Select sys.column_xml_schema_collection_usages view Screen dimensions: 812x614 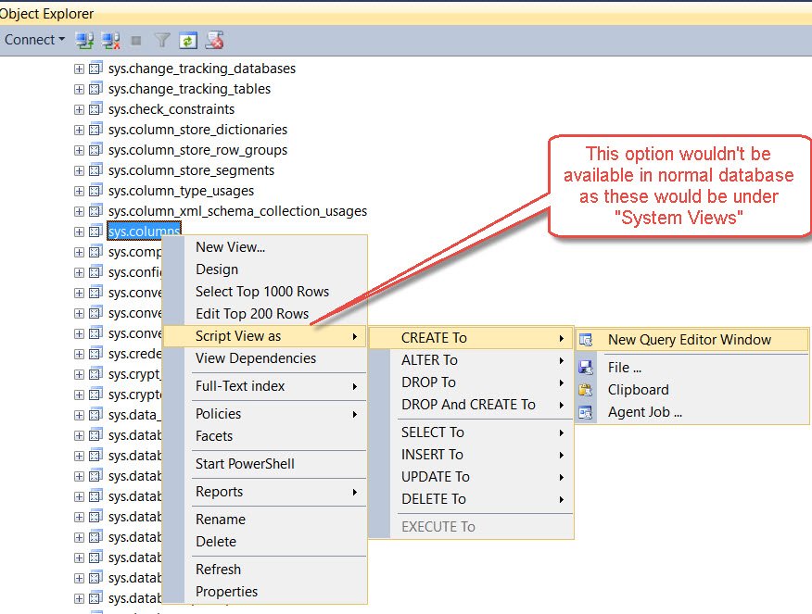tap(237, 211)
